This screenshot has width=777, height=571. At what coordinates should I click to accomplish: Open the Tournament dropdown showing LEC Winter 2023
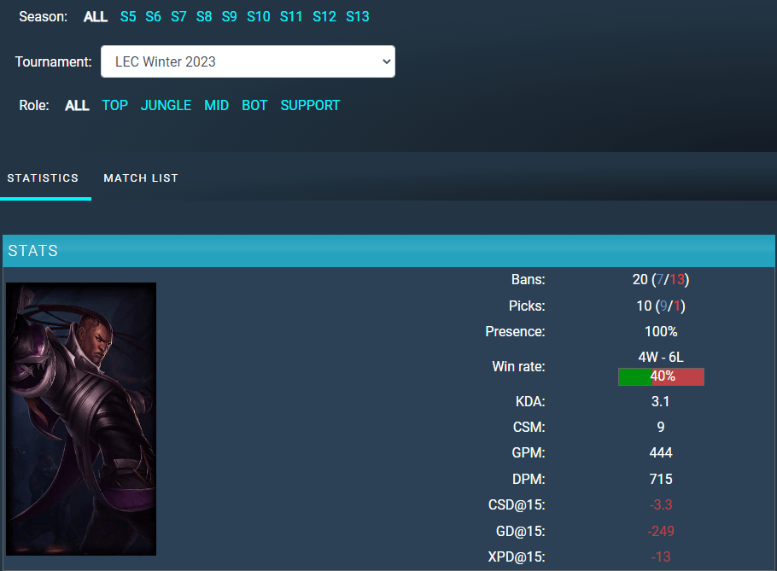248,61
